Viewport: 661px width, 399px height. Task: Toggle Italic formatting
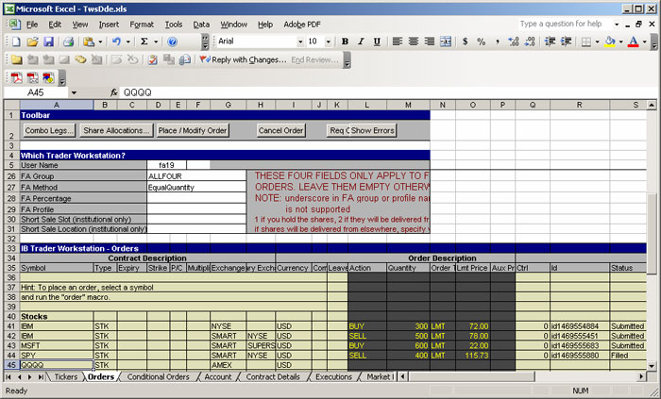click(x=361, y=42)
